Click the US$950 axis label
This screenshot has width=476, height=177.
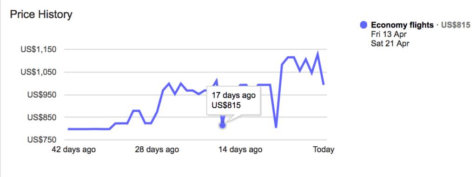(41, 95)
